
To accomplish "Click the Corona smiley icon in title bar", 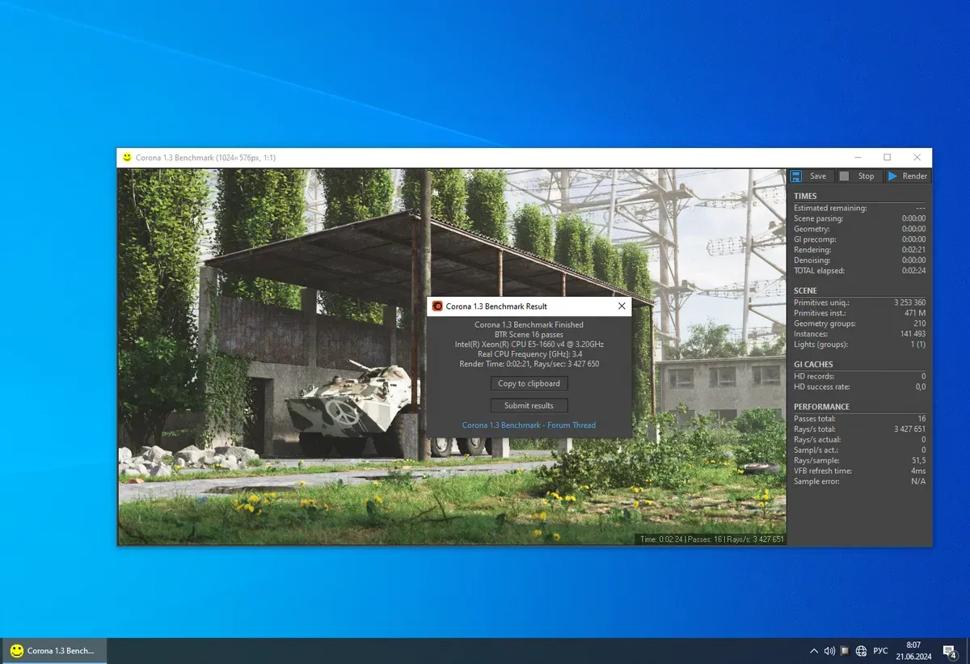I will click(127, 158).
